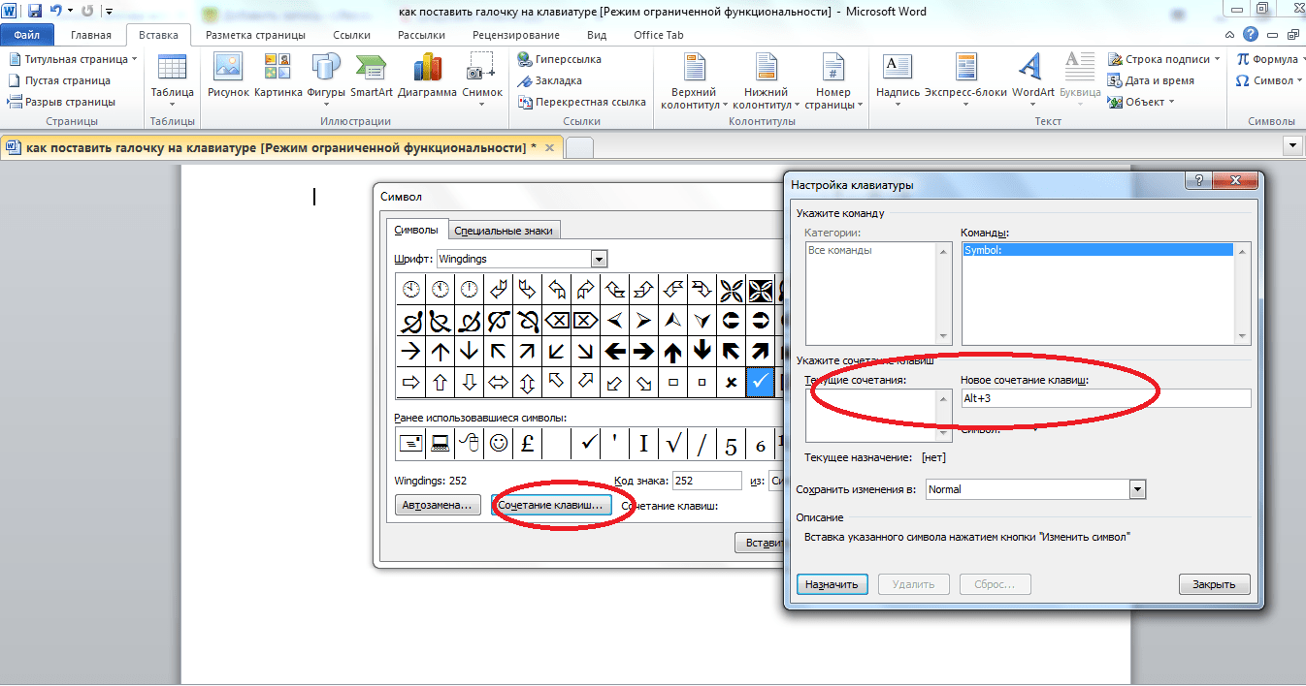Click the Undo arrow in quick access toolbar

click(x=56, y=12)
